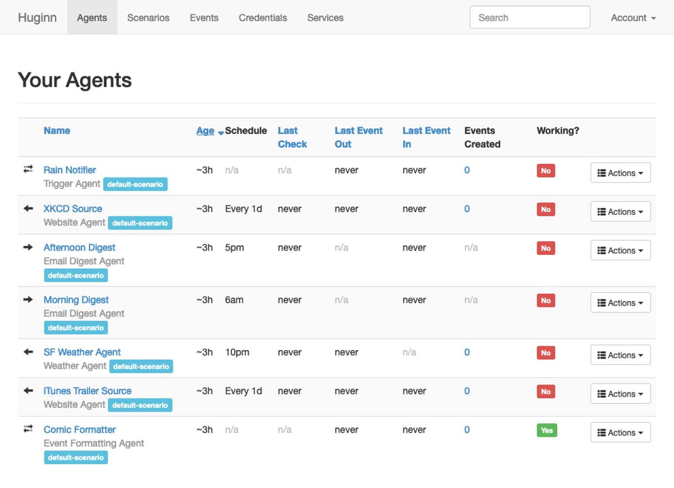
Task: Open the Rain Notifier agent
Action: [69, 170]
